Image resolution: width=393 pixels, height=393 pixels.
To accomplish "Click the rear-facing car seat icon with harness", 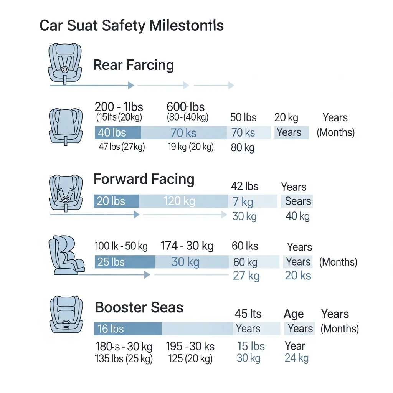I will pos(65,64).
